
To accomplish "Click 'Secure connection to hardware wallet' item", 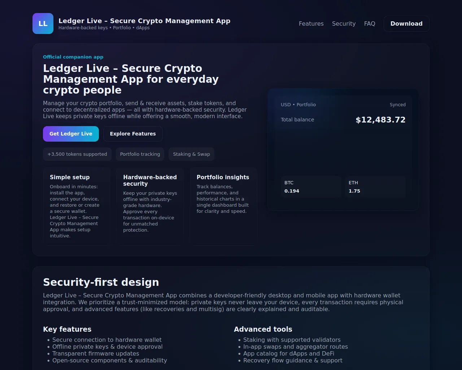I will point(107,340).
